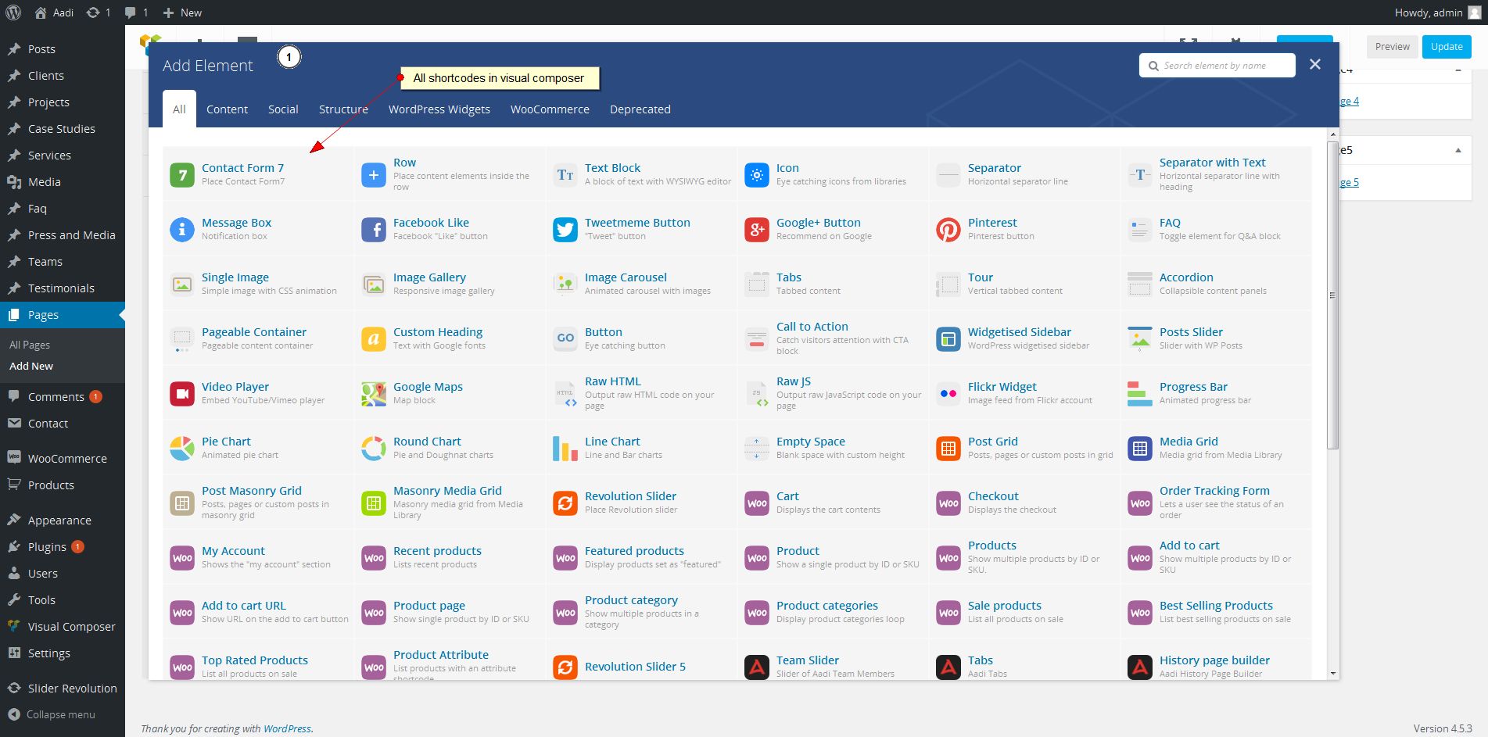The width and height of the screenshot is (1488, 737).
Task: Open the WordPress logo menu in admin bar
Action: tap(13, 13)
